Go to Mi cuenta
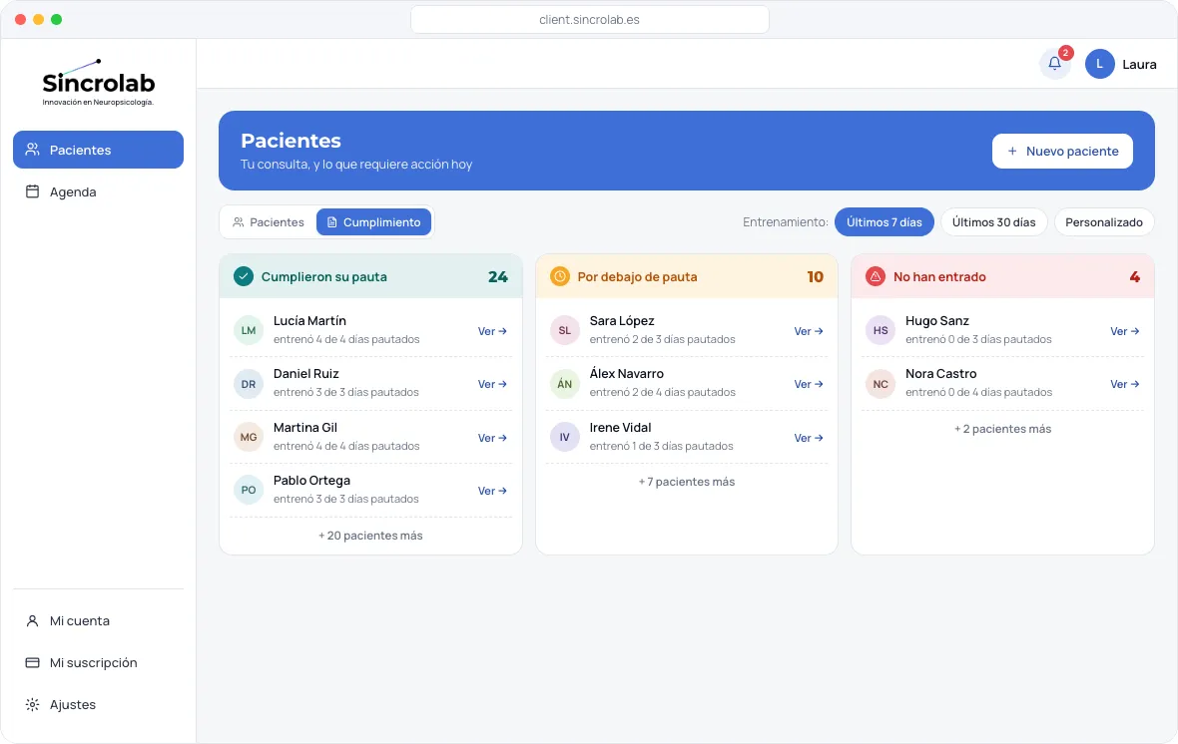The width and height of the screenshot is (1178, 744). [99, 621]
